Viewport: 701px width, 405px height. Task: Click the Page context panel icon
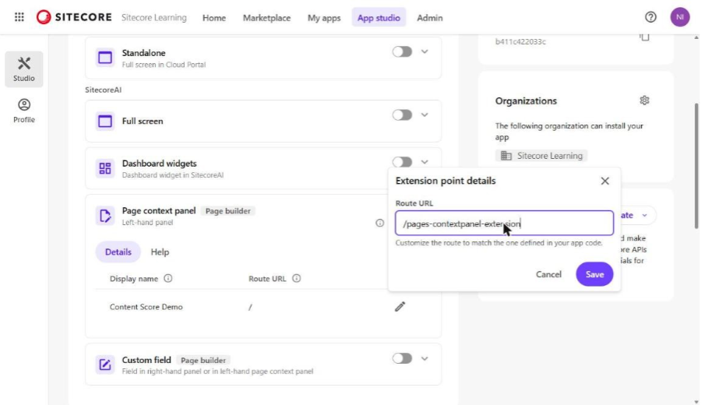click(x=105, y=216)
